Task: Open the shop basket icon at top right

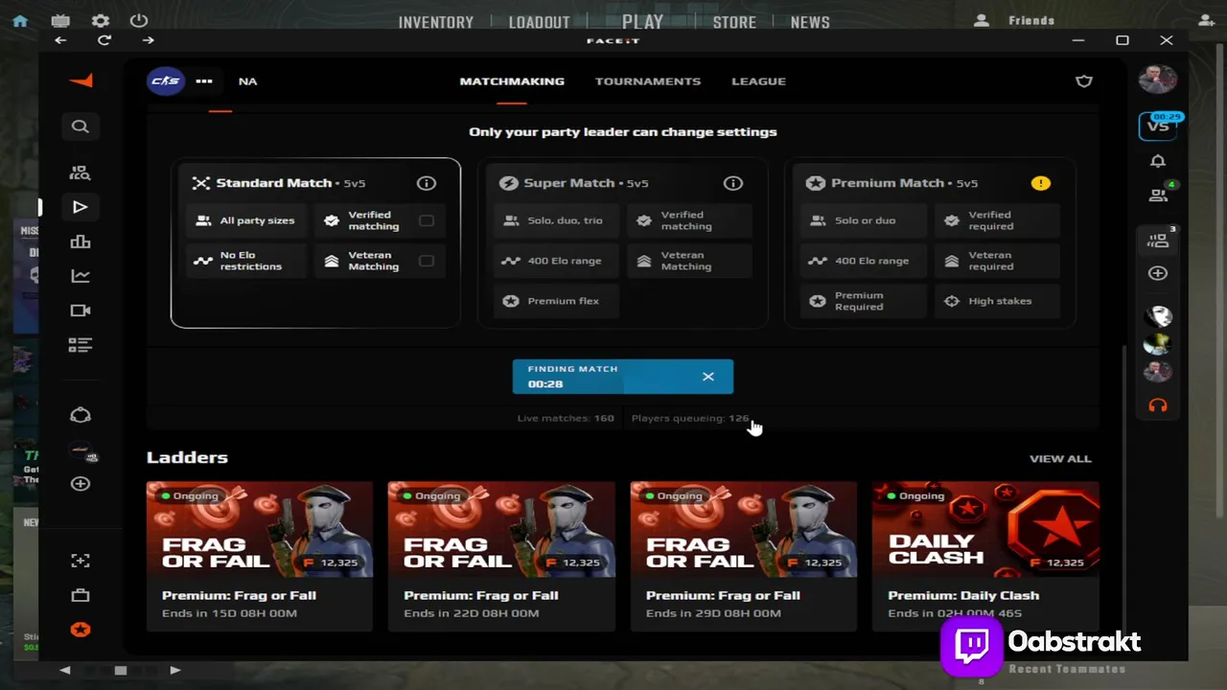Action: tap(1084, 81)
